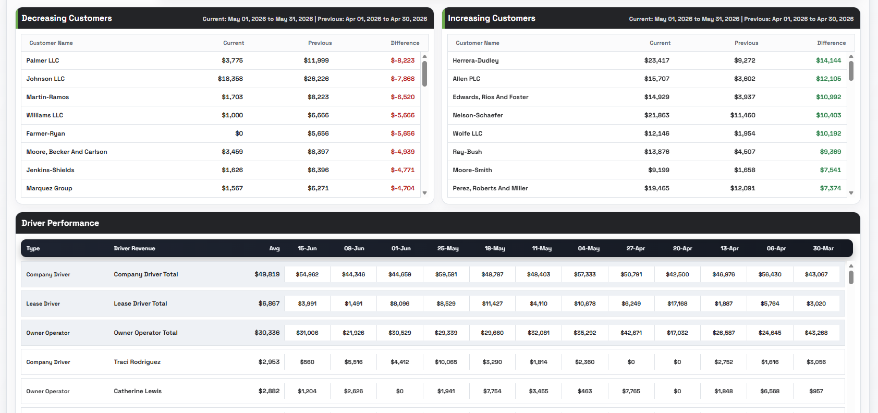This screenshot has width=878, height=413.
Task: Click the Decreasing Customers scroll-down arrow
Action: coord(425,193)
